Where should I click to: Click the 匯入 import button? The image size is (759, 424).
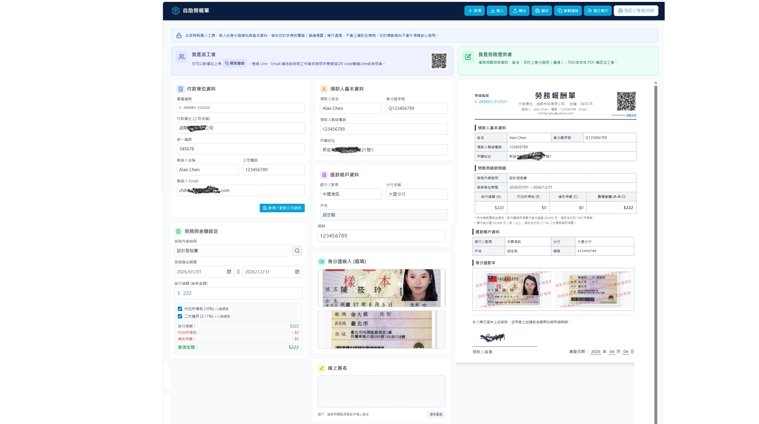point(497,11)
